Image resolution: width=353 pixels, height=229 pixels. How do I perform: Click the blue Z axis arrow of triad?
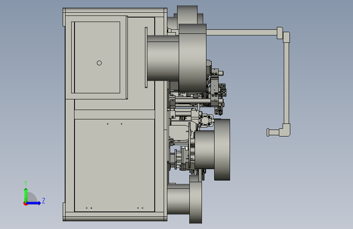[x=34, y=203]
